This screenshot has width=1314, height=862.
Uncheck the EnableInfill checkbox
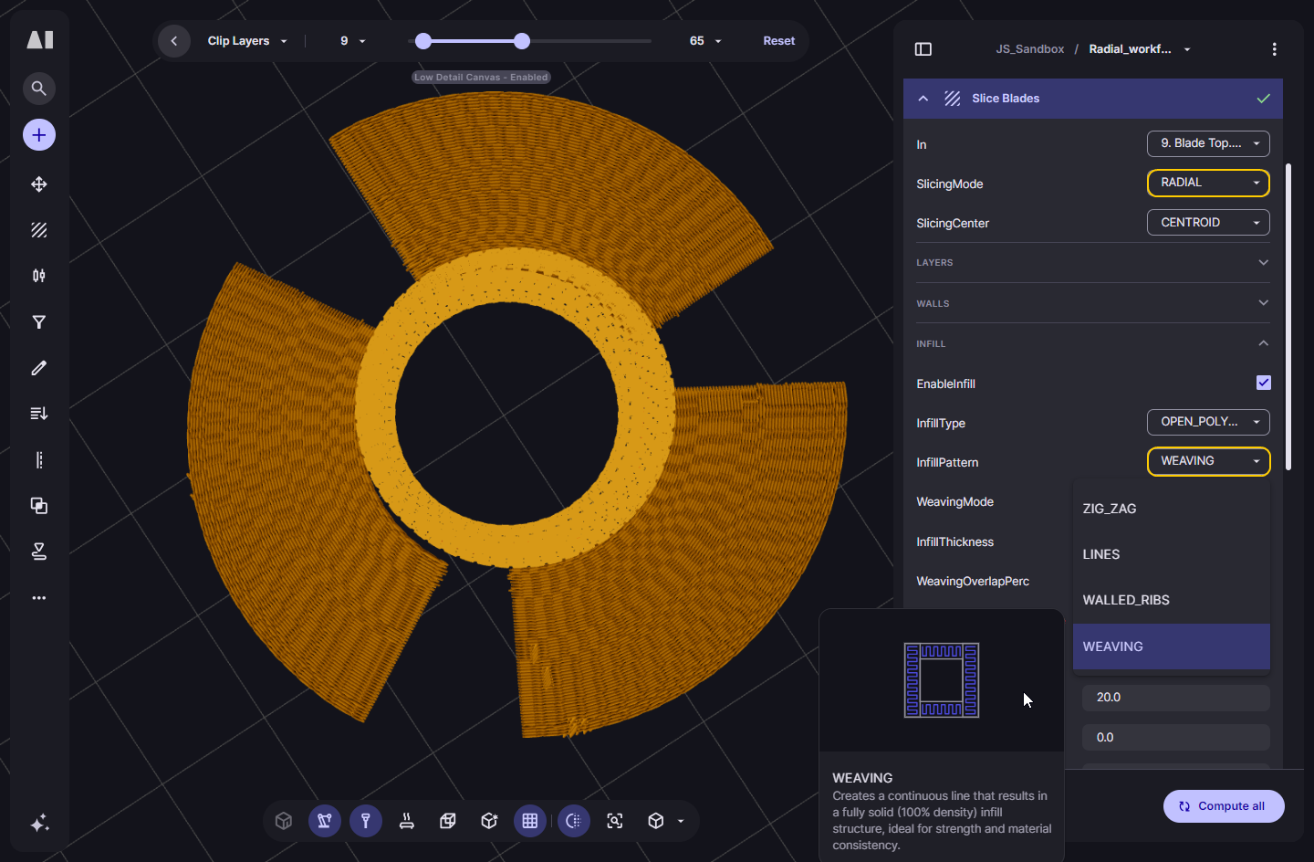1263,384
